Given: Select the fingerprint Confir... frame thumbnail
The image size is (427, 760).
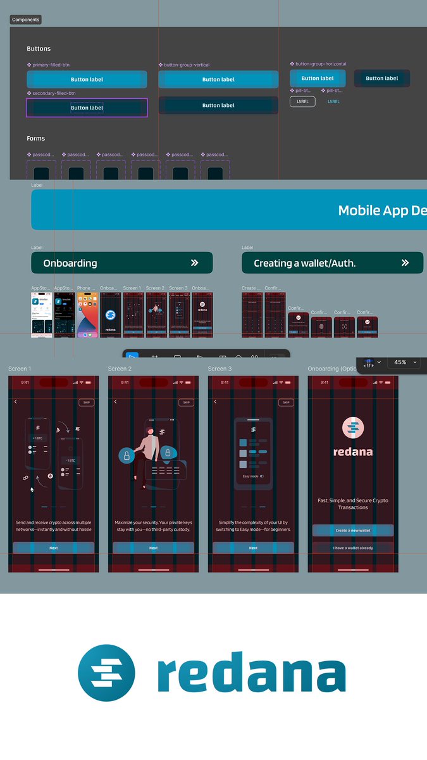Looking at the screenshot, I should [321, 327].
